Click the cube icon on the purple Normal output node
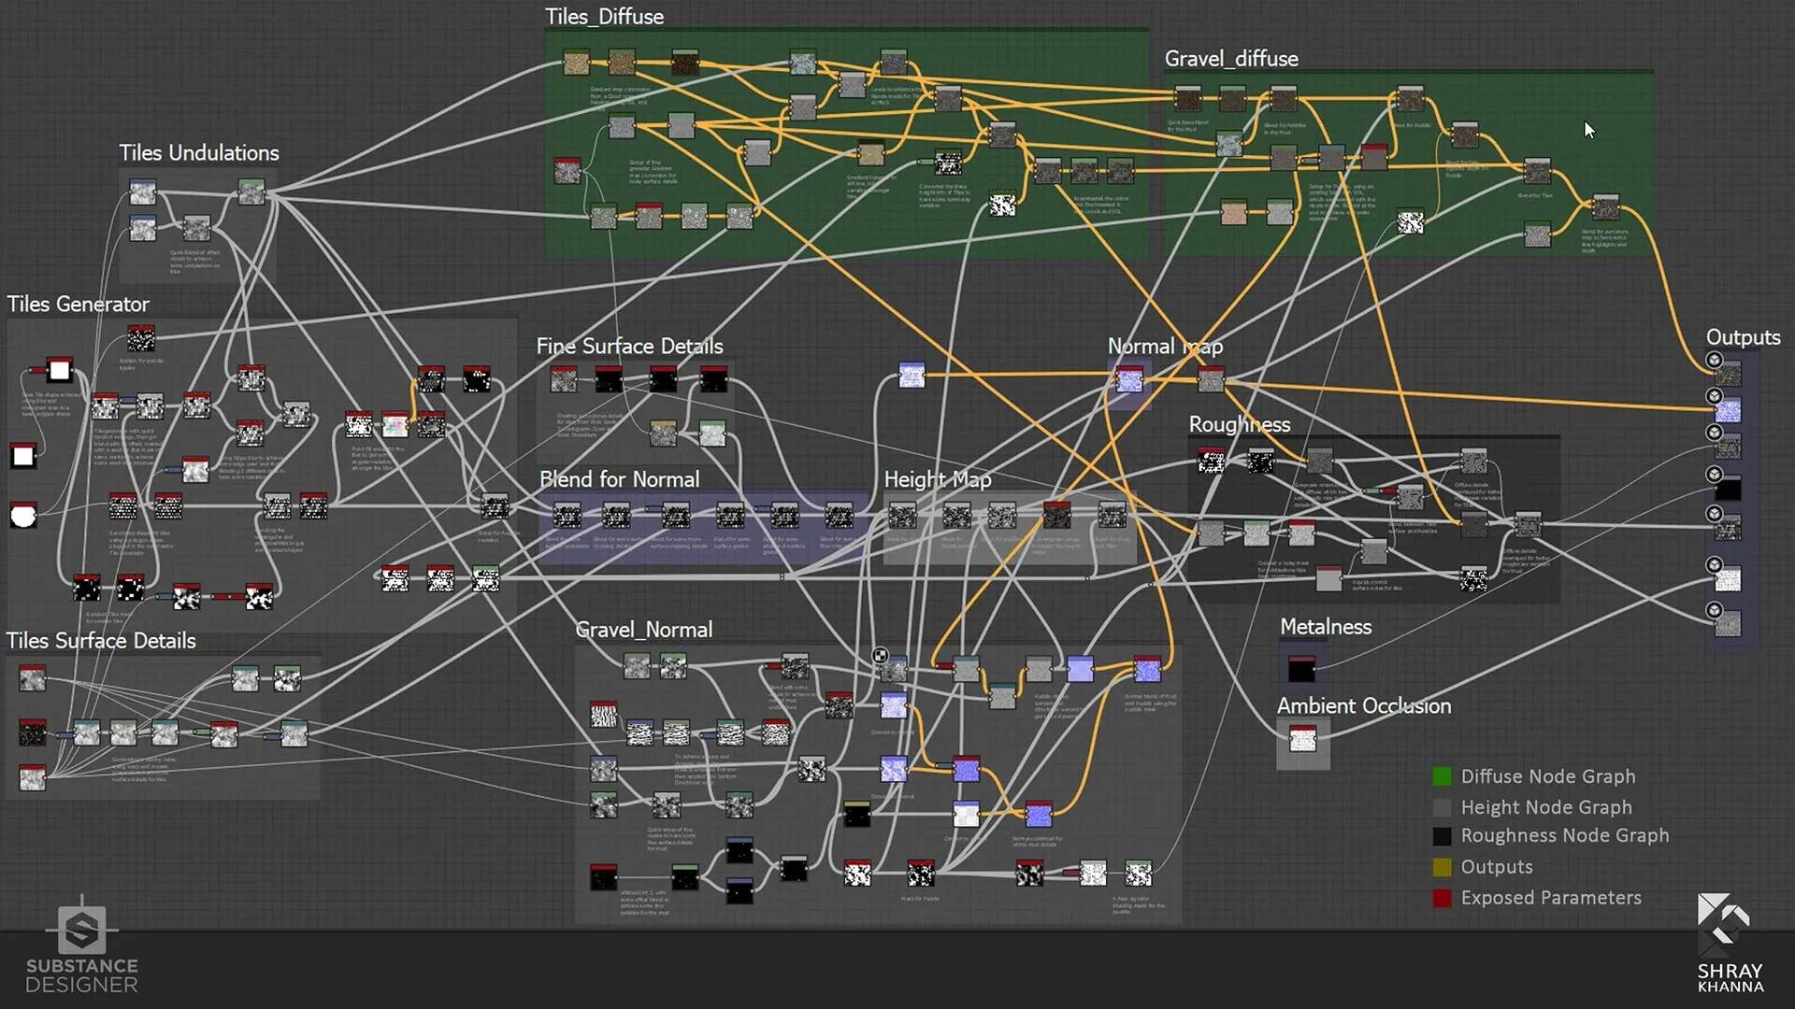The height and width of the screenshot is (1009, 1795). coord(1714,396)
